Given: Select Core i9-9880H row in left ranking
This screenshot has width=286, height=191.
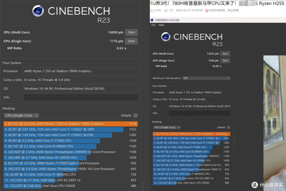Looking at the screenshot, I should (x=71, y=146).
